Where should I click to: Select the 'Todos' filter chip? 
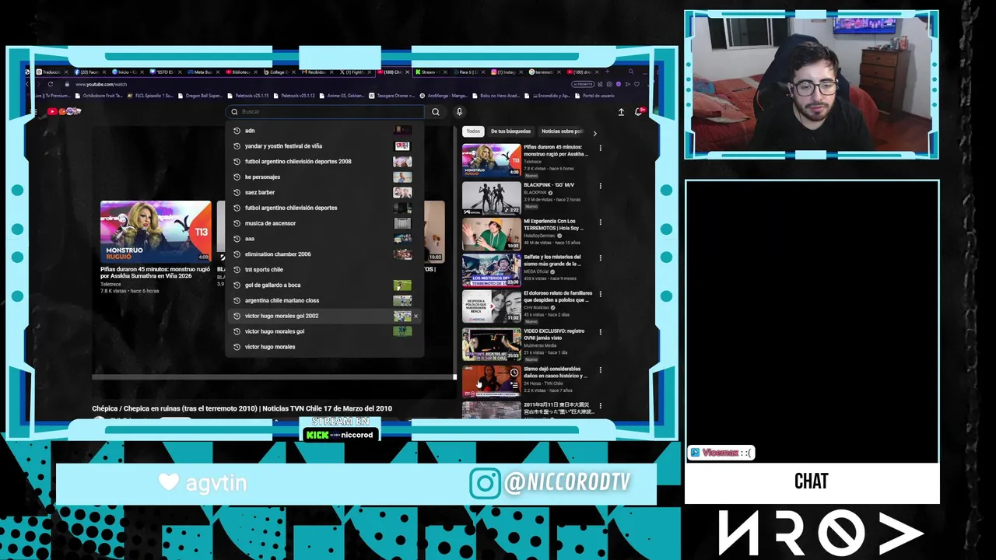point(473,131)
